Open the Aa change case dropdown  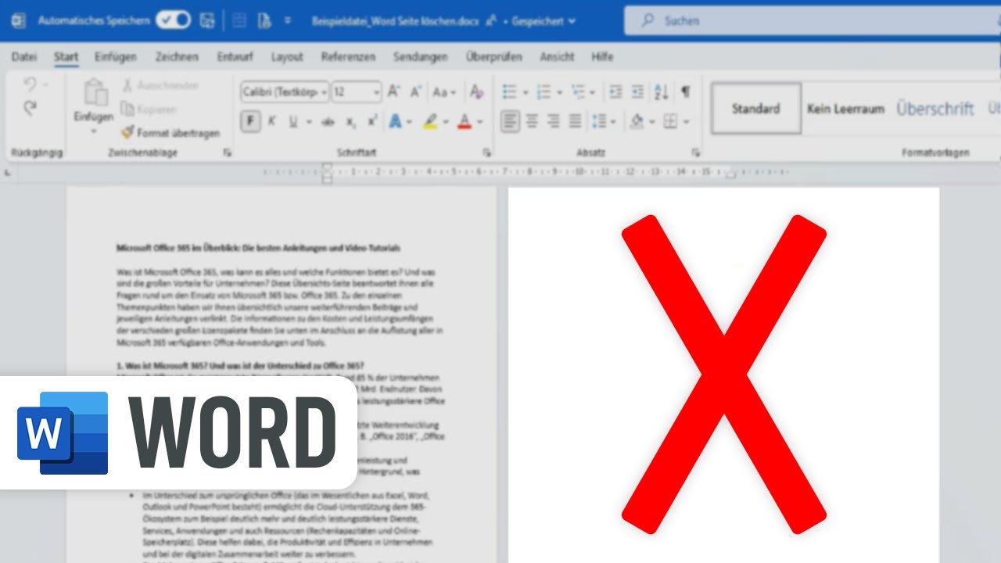(443, 92)
